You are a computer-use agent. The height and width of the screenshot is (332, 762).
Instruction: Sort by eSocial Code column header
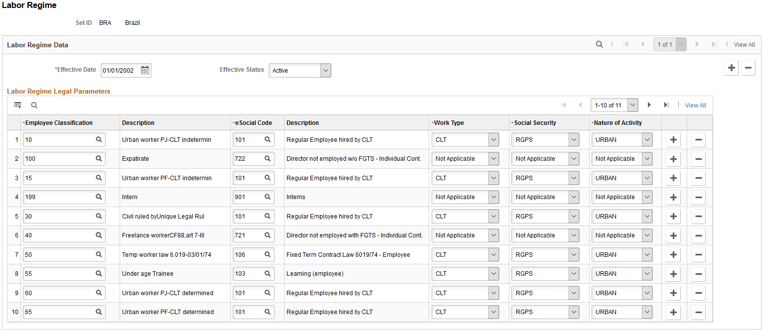(x=253, y=123)
